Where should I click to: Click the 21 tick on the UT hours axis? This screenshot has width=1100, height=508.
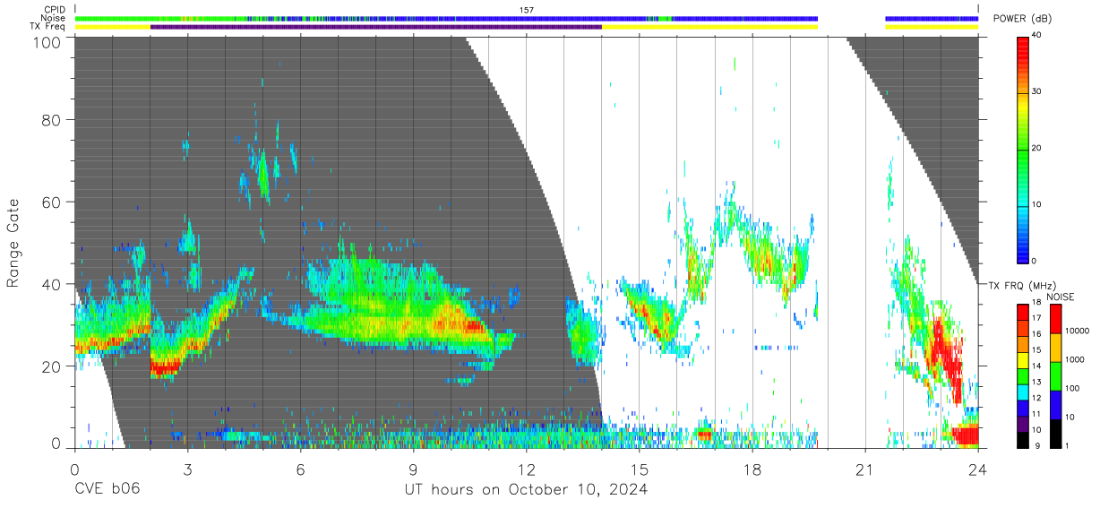pos(864,469)
